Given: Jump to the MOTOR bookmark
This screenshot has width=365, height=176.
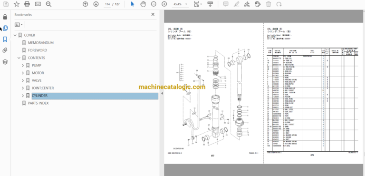Looking at the screenshot, I should (x=38, y=73).
